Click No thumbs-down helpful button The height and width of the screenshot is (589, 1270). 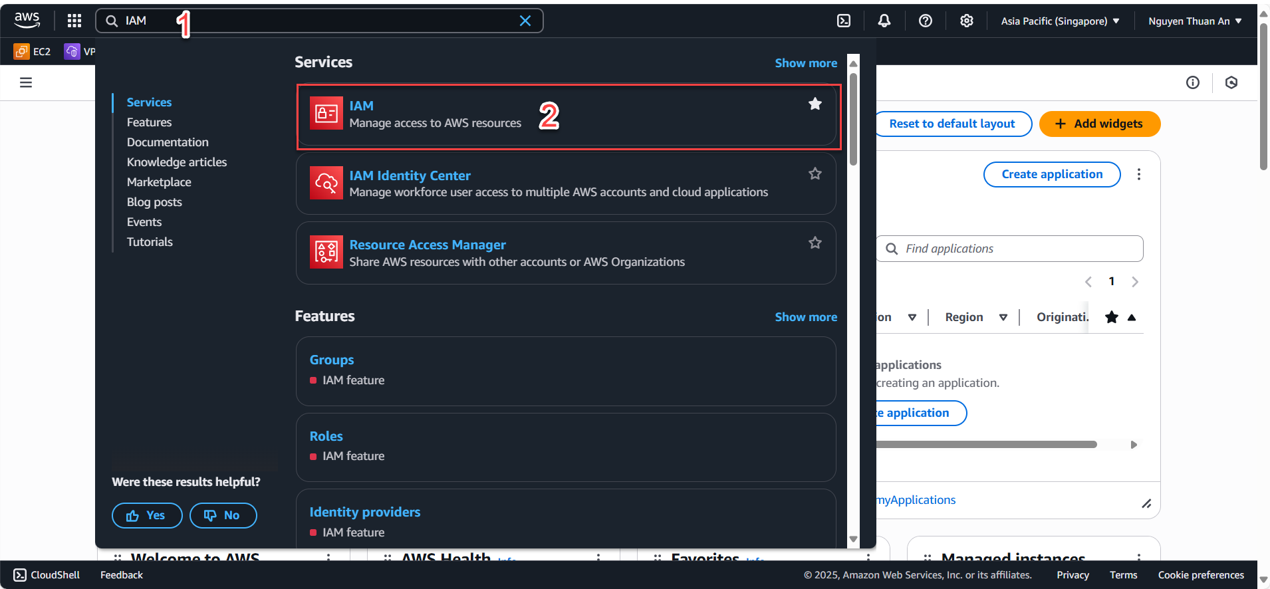point(223,515)
